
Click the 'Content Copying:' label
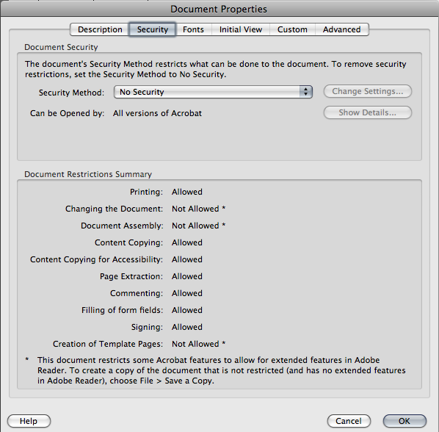pos(128,242)
